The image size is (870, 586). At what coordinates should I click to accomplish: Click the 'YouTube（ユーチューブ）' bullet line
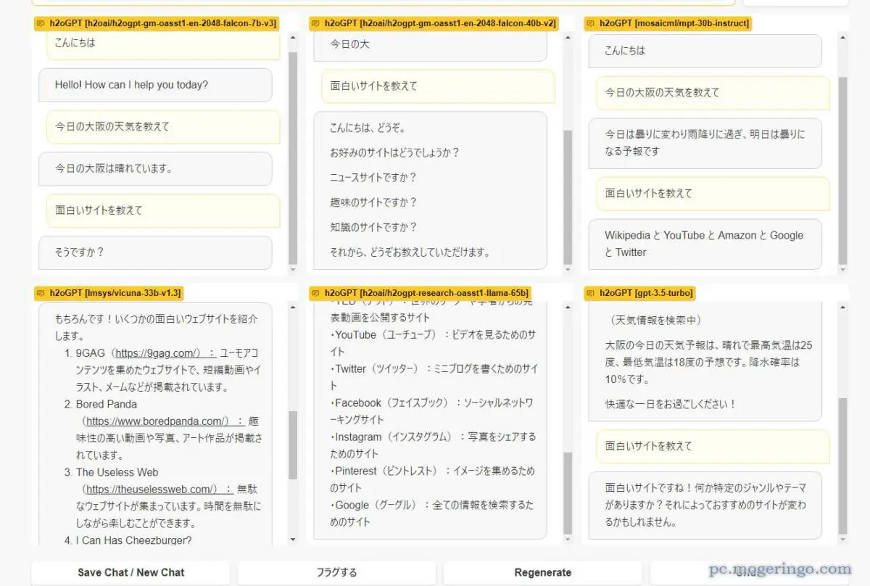click(x=433, y=343)
